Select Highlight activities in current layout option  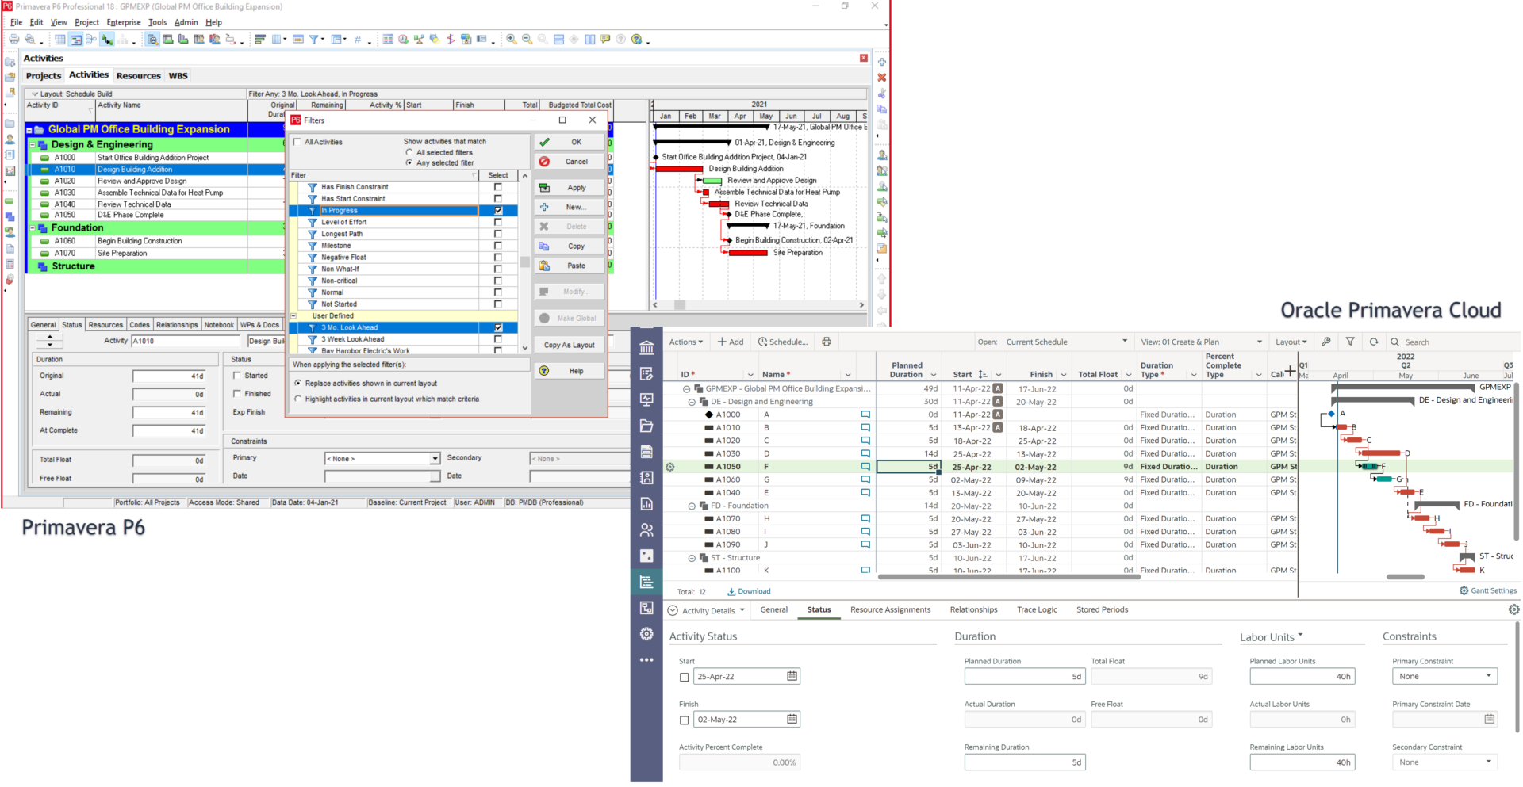click(x=298, y=399)
